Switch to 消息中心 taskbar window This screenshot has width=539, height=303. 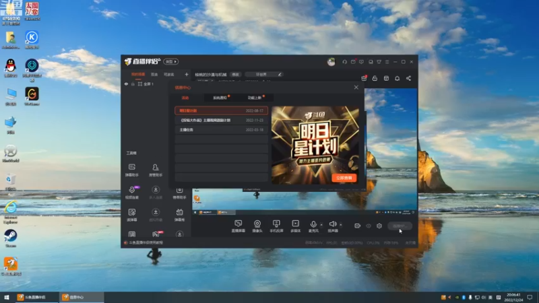82,297
